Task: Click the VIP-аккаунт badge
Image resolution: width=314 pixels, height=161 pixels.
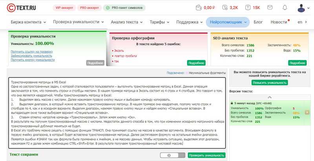Action: point(64,8)
